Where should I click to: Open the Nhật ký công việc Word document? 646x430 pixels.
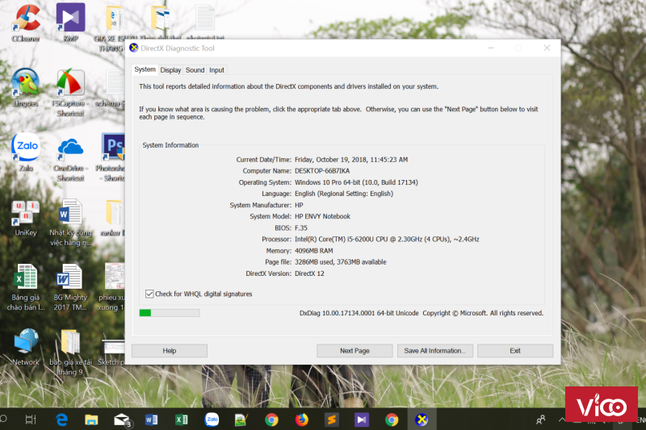pos(70,222)
